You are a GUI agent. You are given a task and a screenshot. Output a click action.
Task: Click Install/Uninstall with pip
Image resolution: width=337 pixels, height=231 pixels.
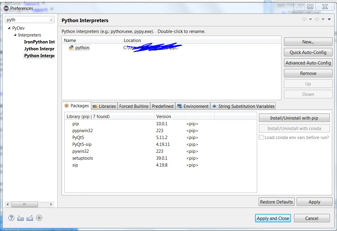[x=294, y=118]
